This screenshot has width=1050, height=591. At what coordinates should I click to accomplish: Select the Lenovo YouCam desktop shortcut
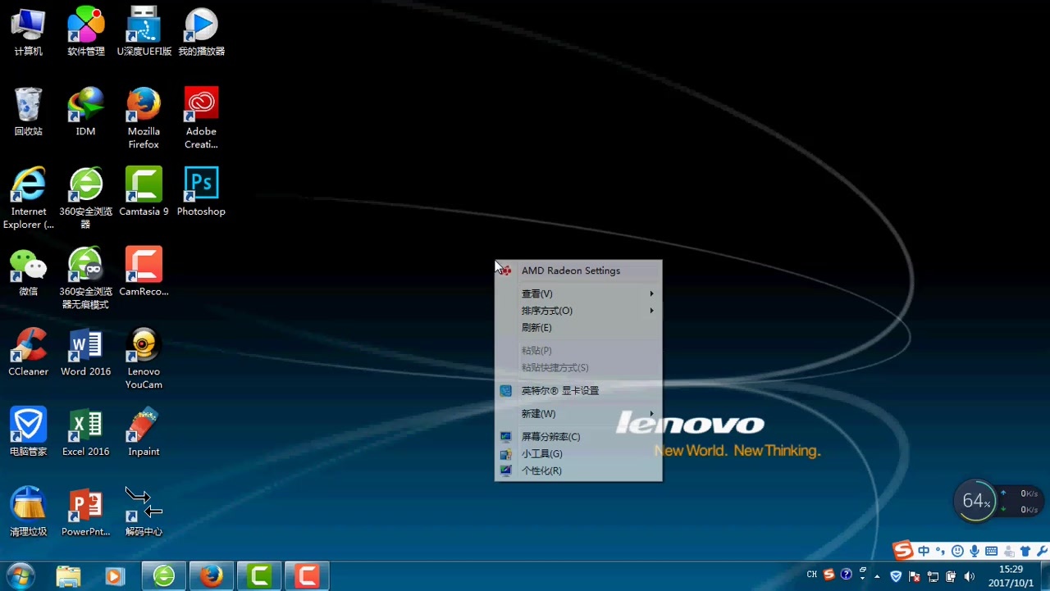tap(144, 359)
